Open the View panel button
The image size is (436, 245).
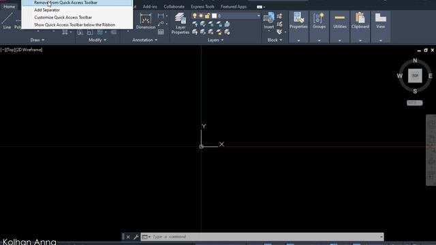(381, 21)
